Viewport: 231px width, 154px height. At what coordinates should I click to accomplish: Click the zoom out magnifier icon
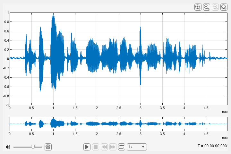[x=207, y=7]
